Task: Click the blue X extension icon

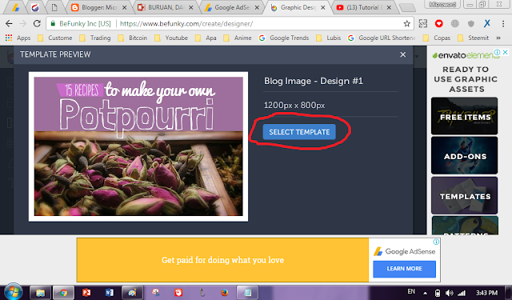Action: click(x=487, y=23)
